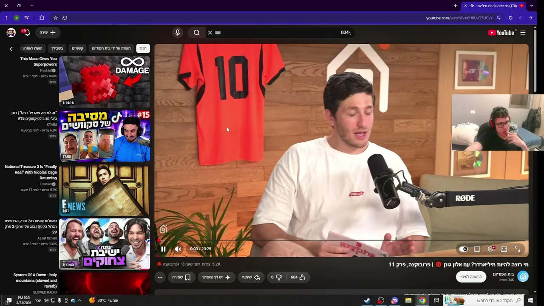Open the browser extensions puzzle icon

coord(42,18)
